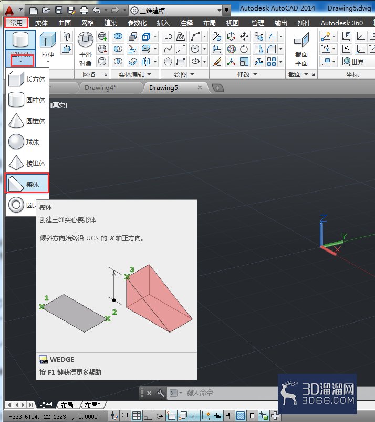This screenshot has height=422, width=375.
Task: Select the 3D Scale gizmo tool
Action: [x=231, y=62]
